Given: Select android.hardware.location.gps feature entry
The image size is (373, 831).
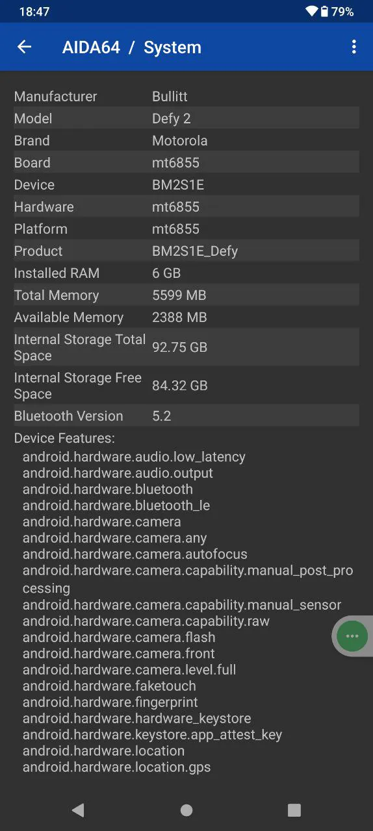Looking at the screenshot, I should coord(117,767).
